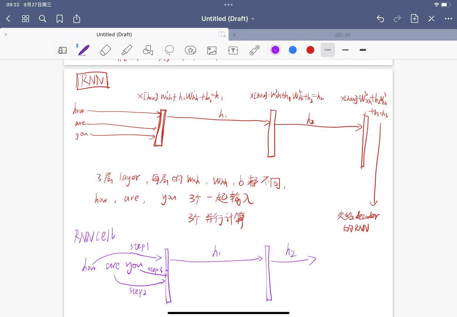Screen dimensions: 457x317
Task: Open the three-dot more options menu
Action: (448, 19)
